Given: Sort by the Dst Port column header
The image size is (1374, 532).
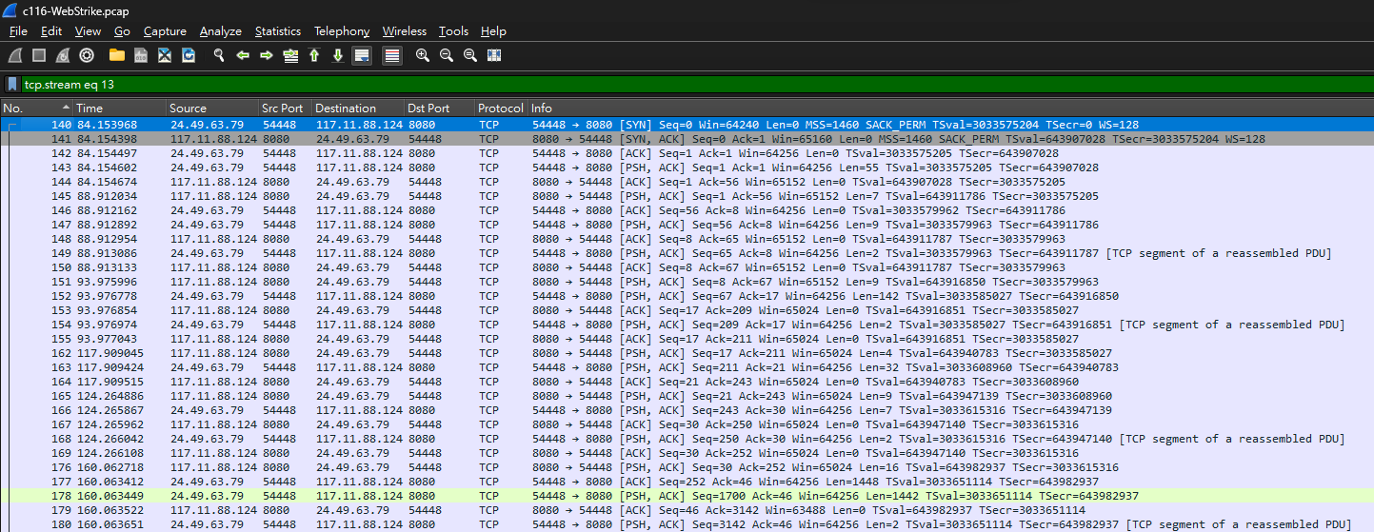Looking at the screenshot, I should click(439, 108).
